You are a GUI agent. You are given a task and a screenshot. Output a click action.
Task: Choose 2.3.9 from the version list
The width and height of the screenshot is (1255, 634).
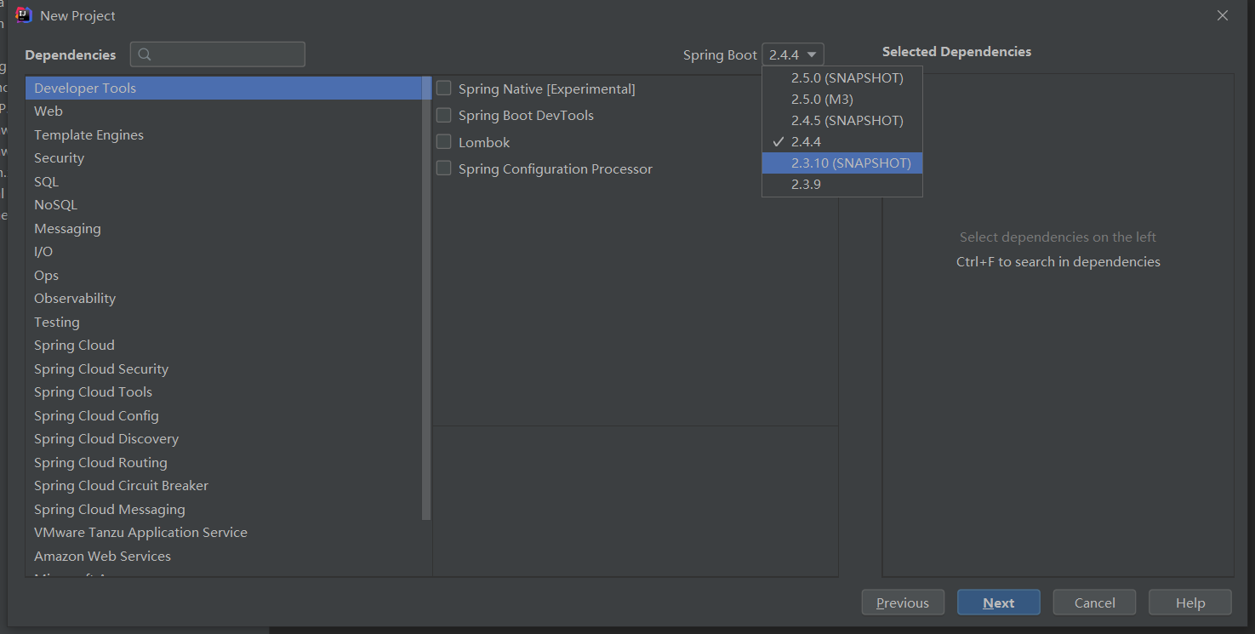(x=807, y=184)
